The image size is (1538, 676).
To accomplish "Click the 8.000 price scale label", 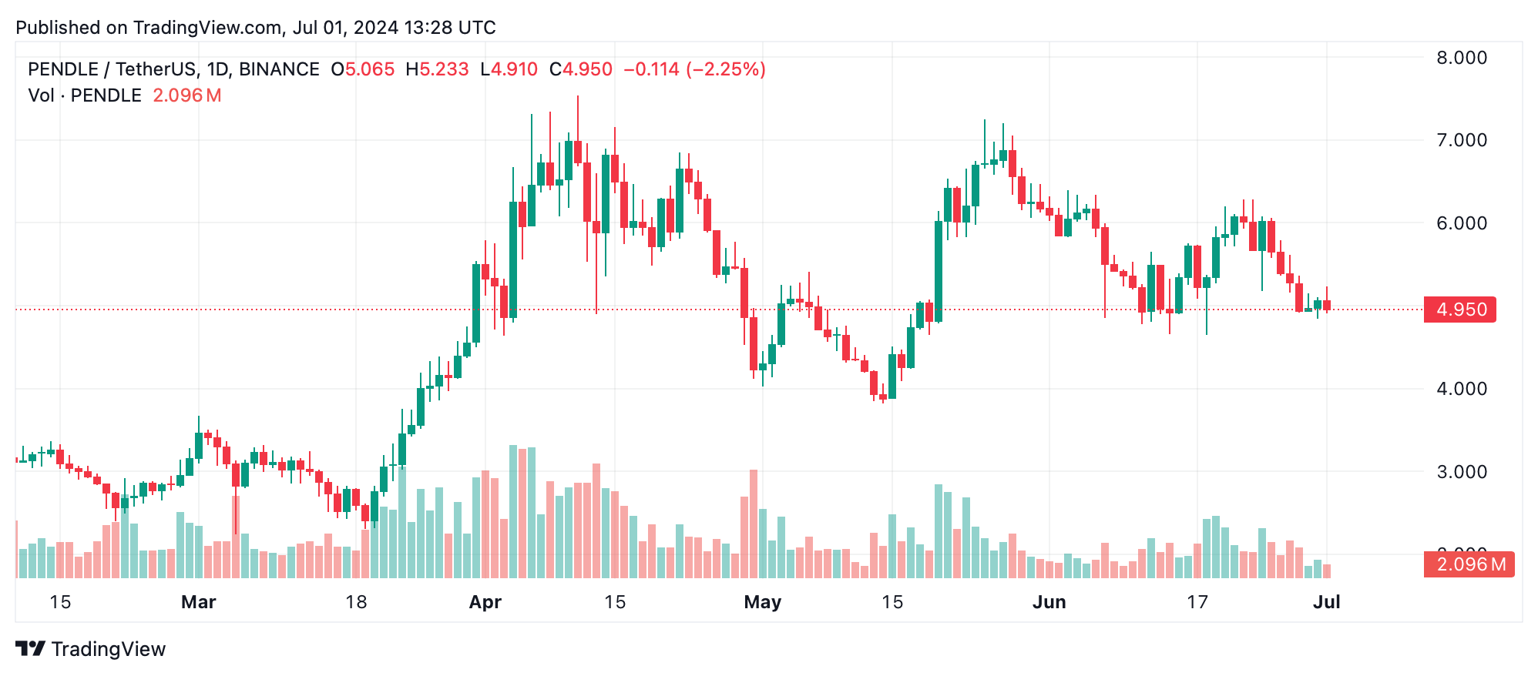I will click(1461, 58).
